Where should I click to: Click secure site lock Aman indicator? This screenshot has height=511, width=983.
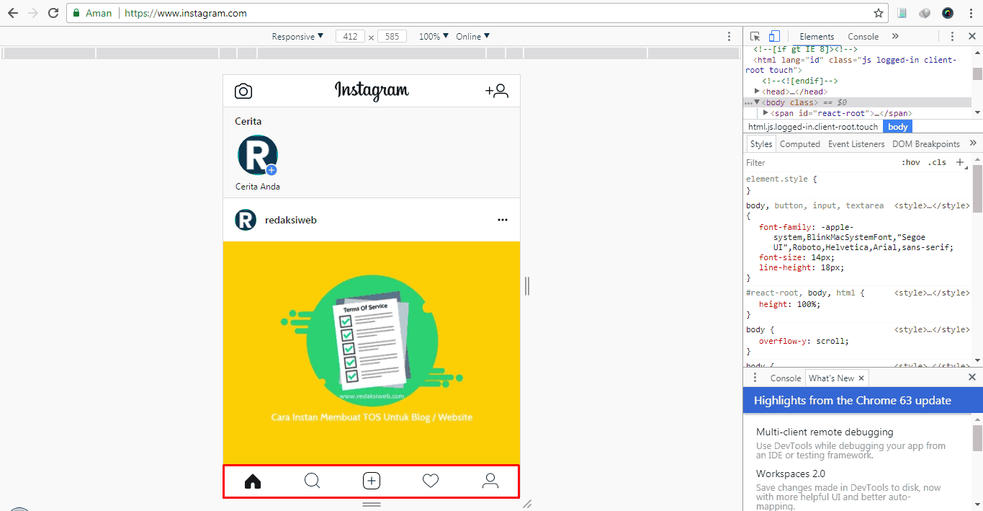pos(93,13)
